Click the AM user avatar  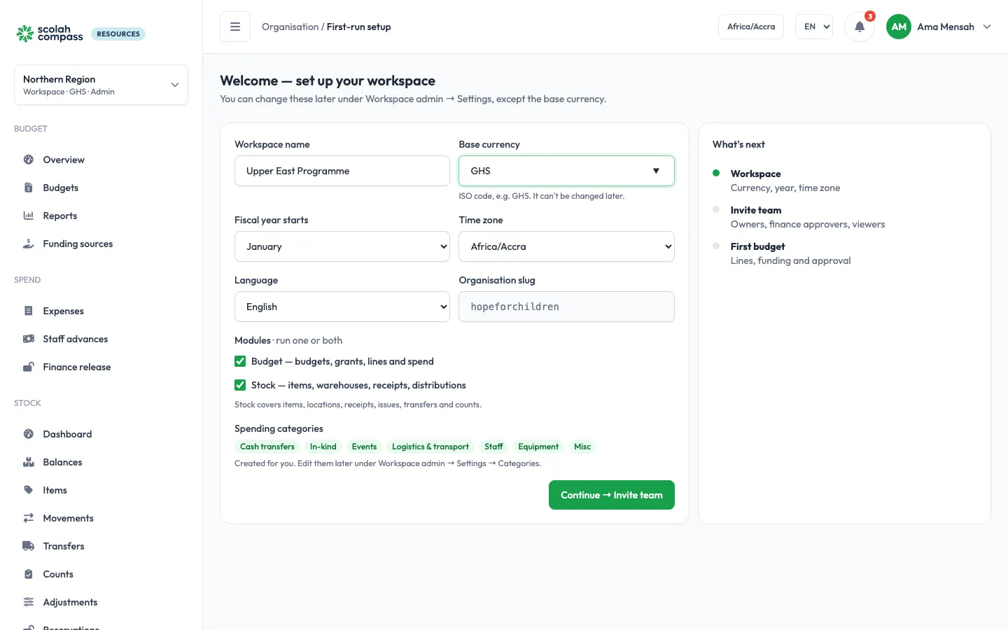pyautogui.click(x=899, y=27)
